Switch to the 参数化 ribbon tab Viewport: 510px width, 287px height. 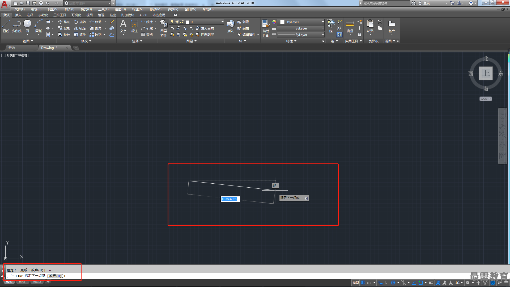(x=43, y=15)
